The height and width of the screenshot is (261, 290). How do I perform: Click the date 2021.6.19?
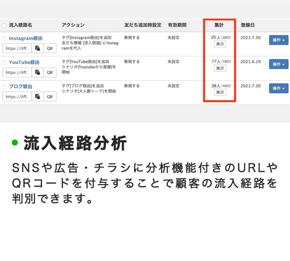click(251, 62)
